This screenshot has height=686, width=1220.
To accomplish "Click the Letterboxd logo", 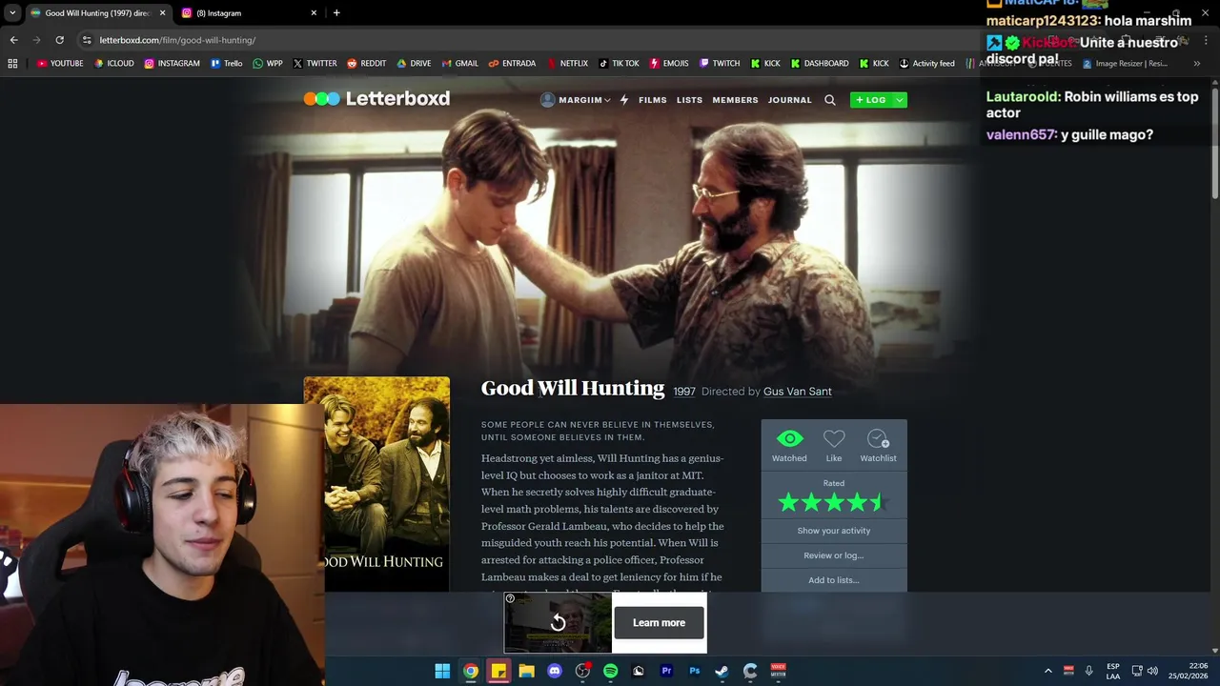I will [376, 98].
